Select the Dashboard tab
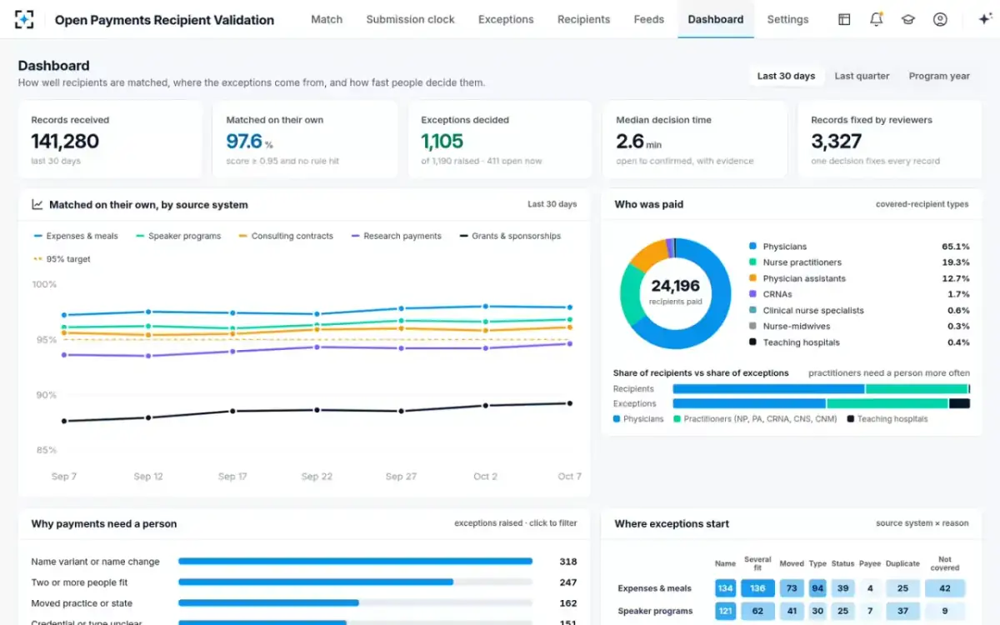 (x=716, y=19)
